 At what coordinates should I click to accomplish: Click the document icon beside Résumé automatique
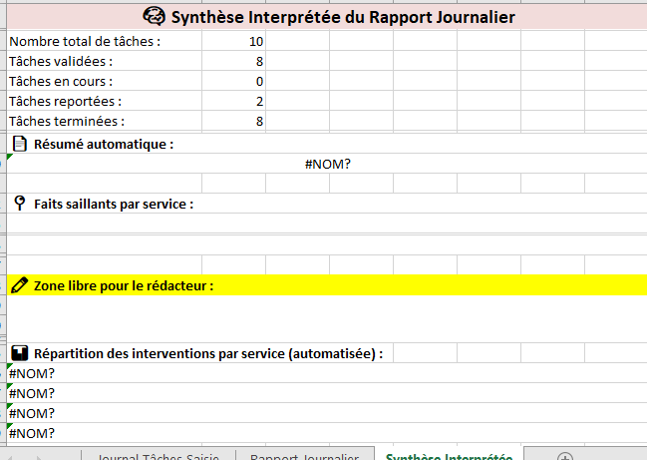(19, 144)
